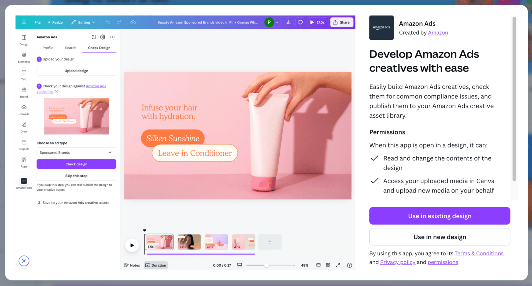Select the third 4.0s purple products clip
Image resolution: width=532 pixels, height=286 pixels.
(x=216, y=242)
